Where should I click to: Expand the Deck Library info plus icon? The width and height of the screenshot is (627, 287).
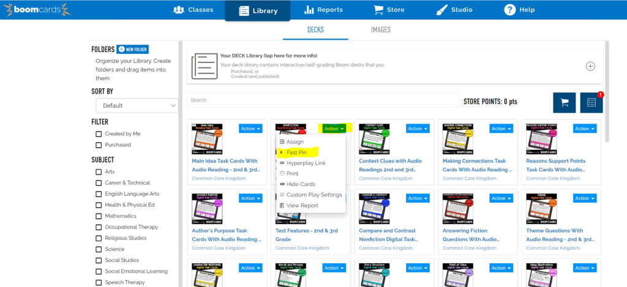pyautogui.click(x=590, y=66)
